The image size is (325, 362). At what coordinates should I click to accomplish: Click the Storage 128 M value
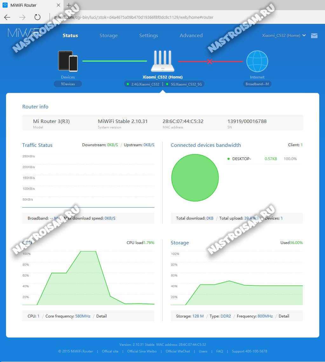(198, 316)
